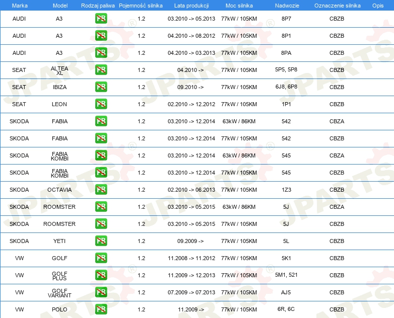
Task: Click fuel icon in Skoda Yeti row
Action: pos(101,241)
